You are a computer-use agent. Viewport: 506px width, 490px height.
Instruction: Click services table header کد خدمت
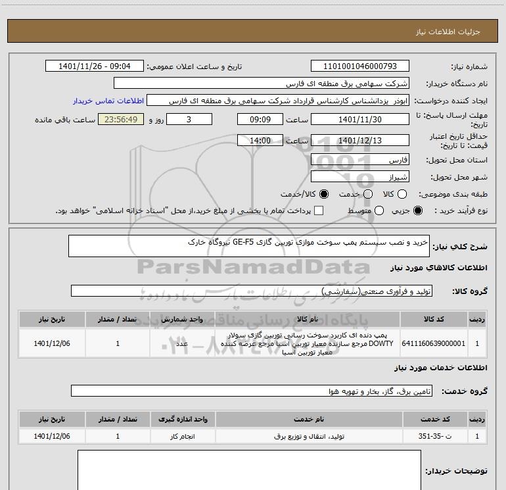[434, 419]
